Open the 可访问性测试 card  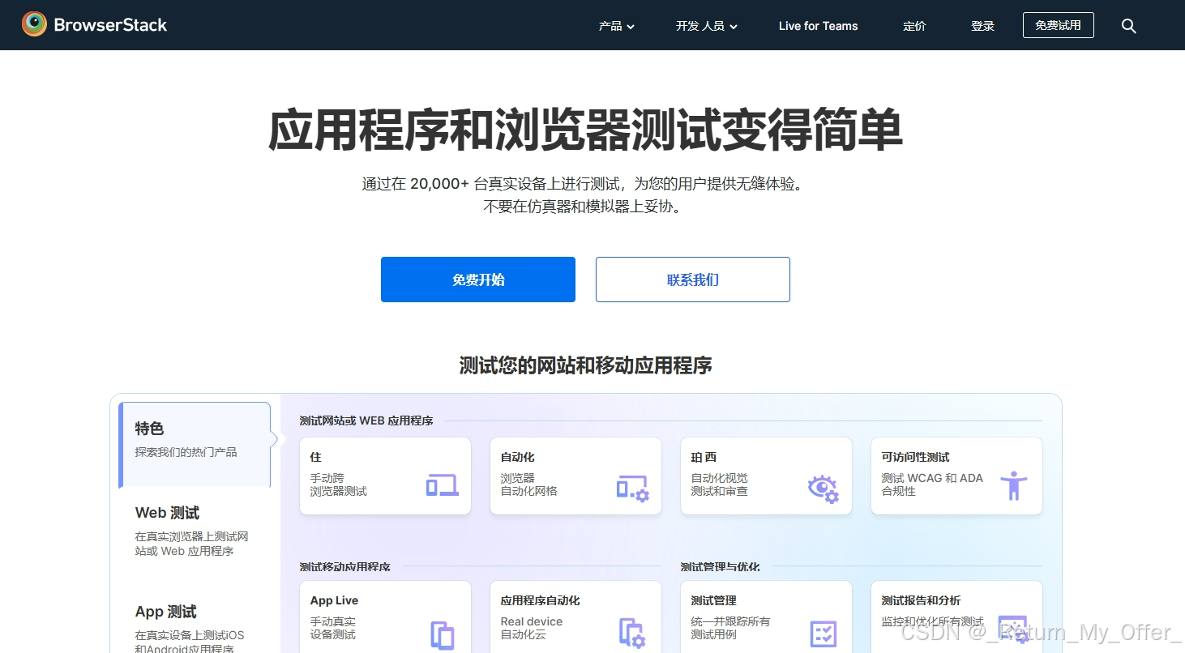coord(956,476)
